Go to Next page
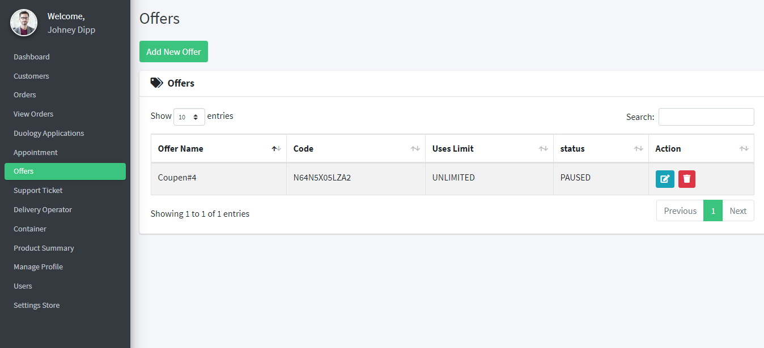 click(738, 210)
